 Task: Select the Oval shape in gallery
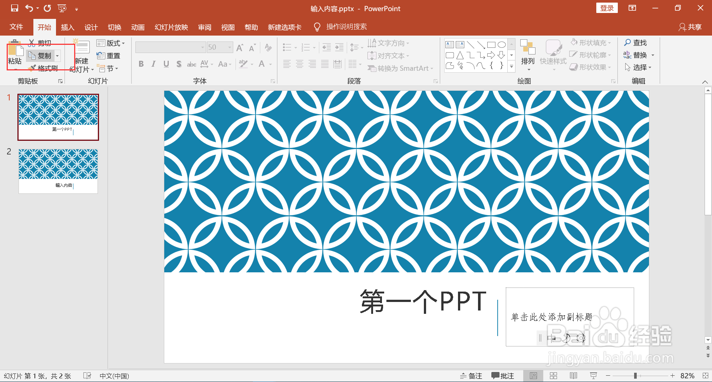pos(502,45)
